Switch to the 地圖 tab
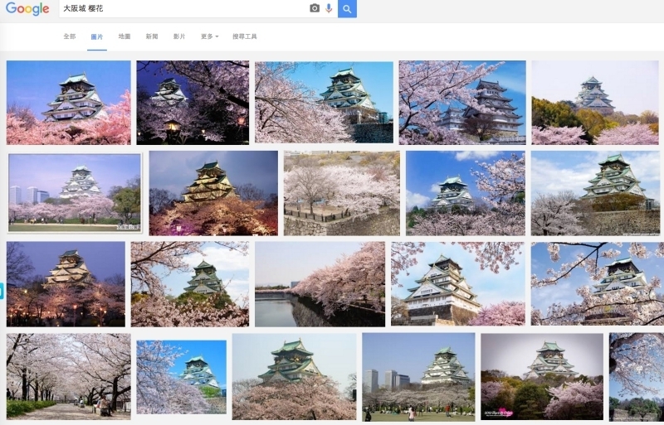The image size is (664, 425). 124,36
